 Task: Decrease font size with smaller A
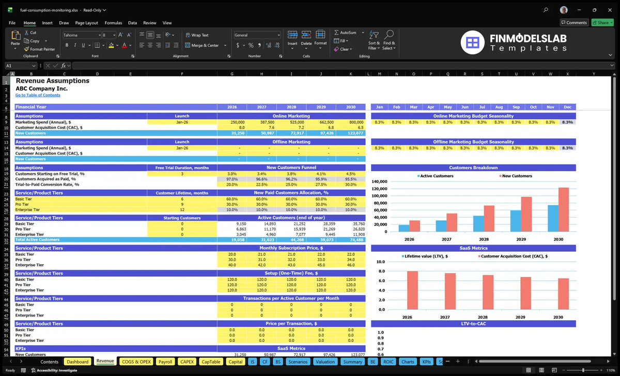click(x=129, y=35)
